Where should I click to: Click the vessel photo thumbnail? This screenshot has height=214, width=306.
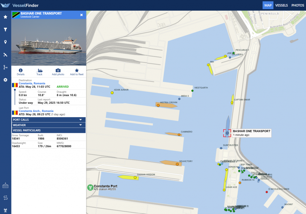coord(49,42)
